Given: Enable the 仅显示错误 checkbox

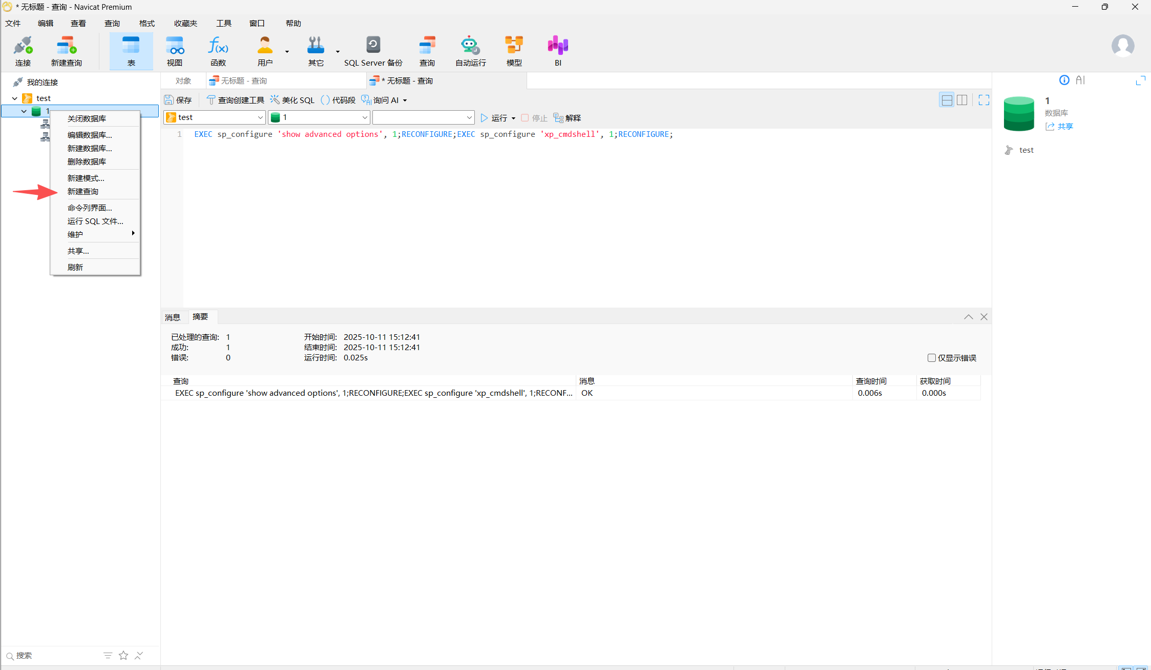Looking at the screenshot, I should tap(932, 358).
